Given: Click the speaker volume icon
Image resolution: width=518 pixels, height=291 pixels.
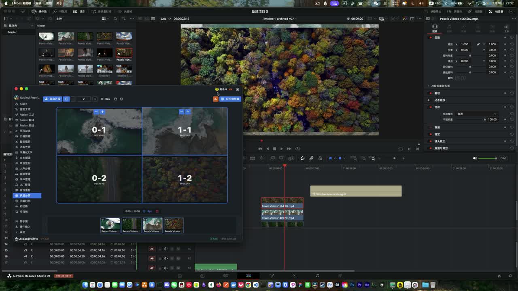Looking at the screenshot, I should coord(475,158).
